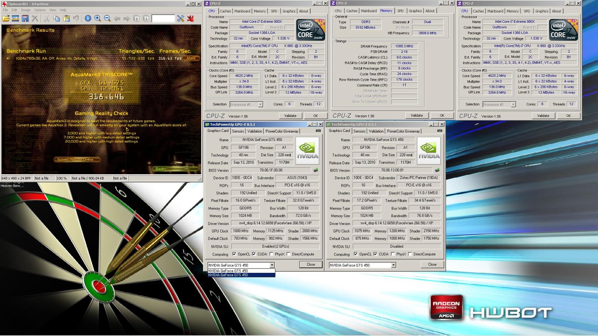Click the Delete X icon in IrfanView toolbar
Image resolution: width=598 pixels, height=336 pixels.
35,18
